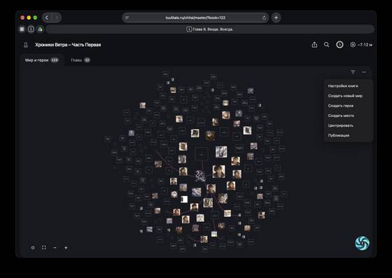This screenshot has height=278, width=392.
Task: Choose Создать место menu item
Action: (x=341, y=116)
